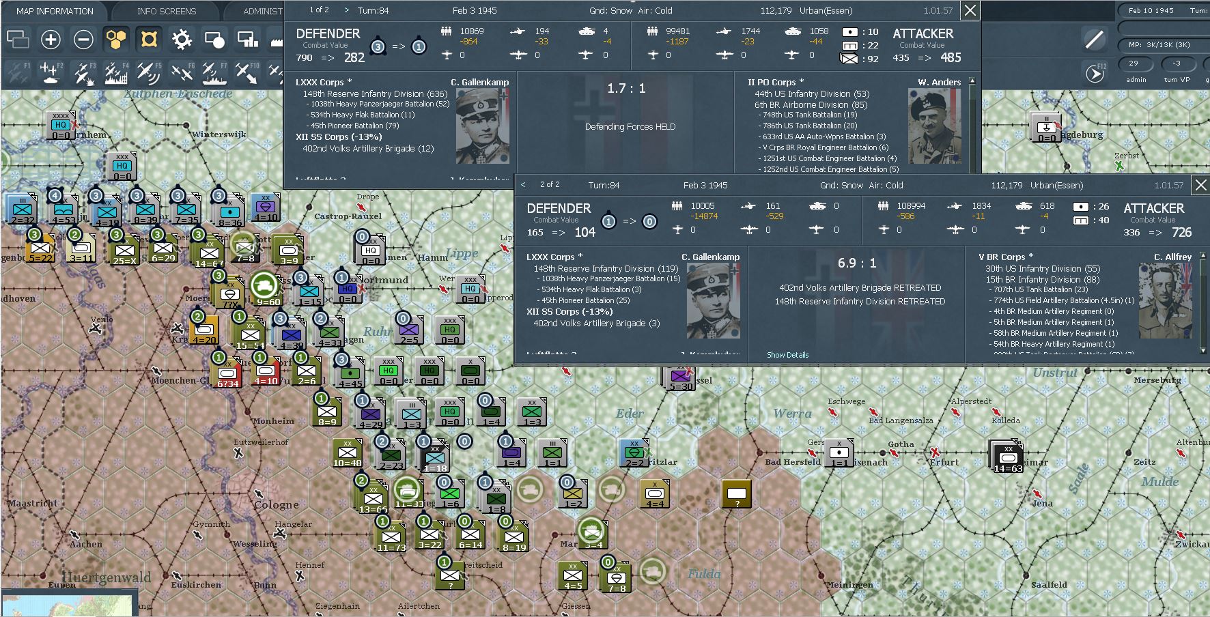Select the 8=19 infantry counter
Screen dimensions: 1210x617
[514, 536]
